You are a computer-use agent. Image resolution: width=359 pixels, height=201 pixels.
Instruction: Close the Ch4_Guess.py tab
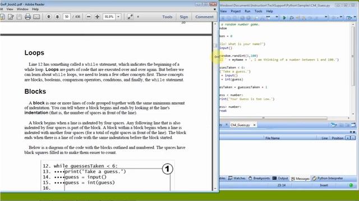(x=254, y=125)
